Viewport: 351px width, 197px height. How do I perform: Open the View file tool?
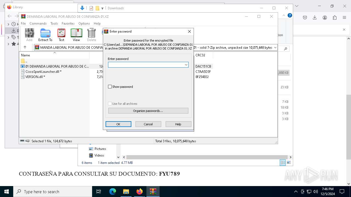coord(76,35)
